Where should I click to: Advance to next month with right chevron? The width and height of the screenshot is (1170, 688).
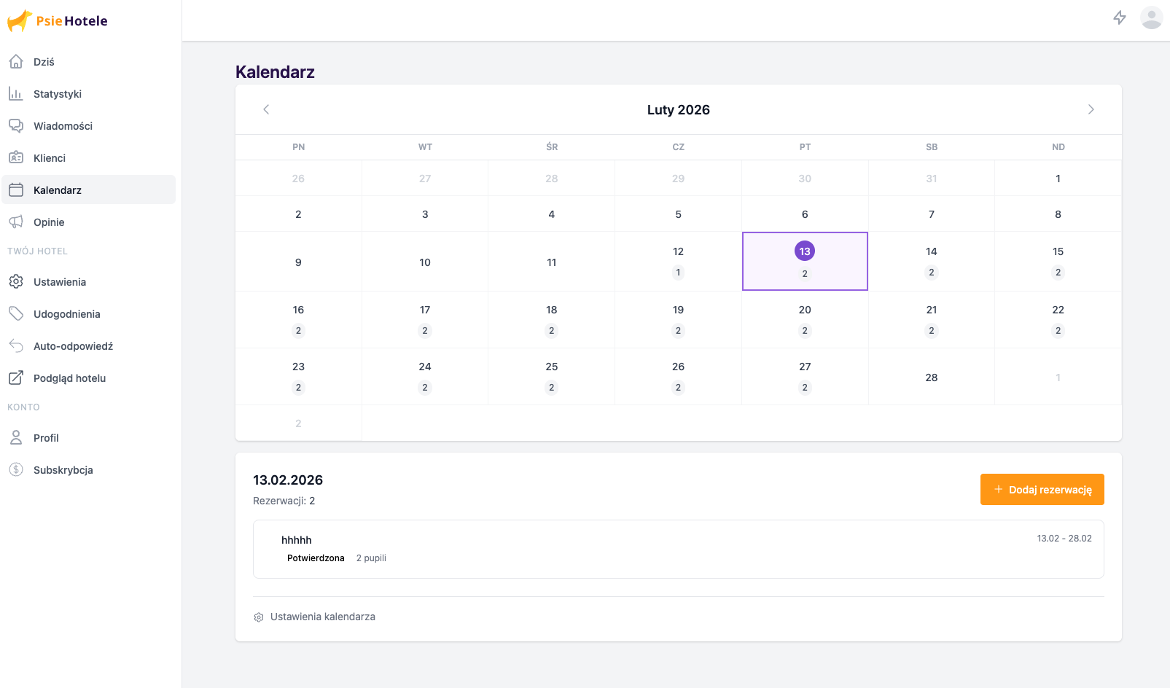click(x=1091, y=109)
